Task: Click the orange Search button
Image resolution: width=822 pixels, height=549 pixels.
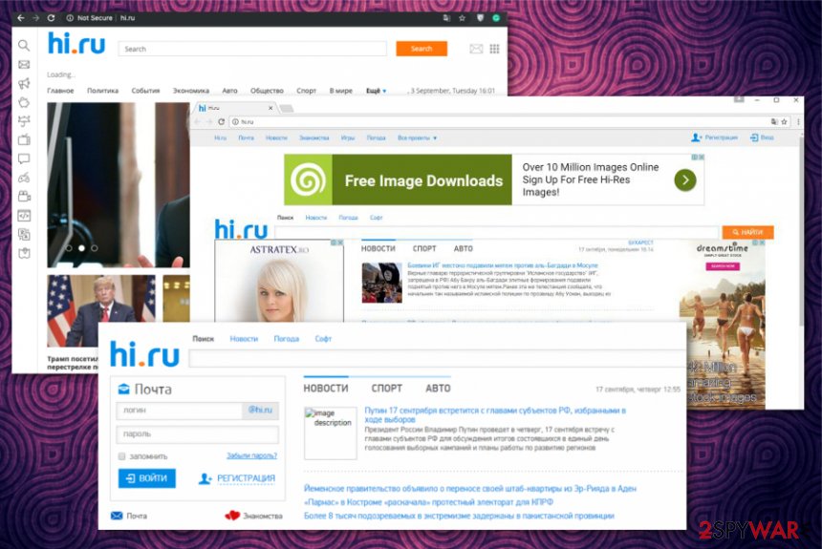Action: pos(422,49)
